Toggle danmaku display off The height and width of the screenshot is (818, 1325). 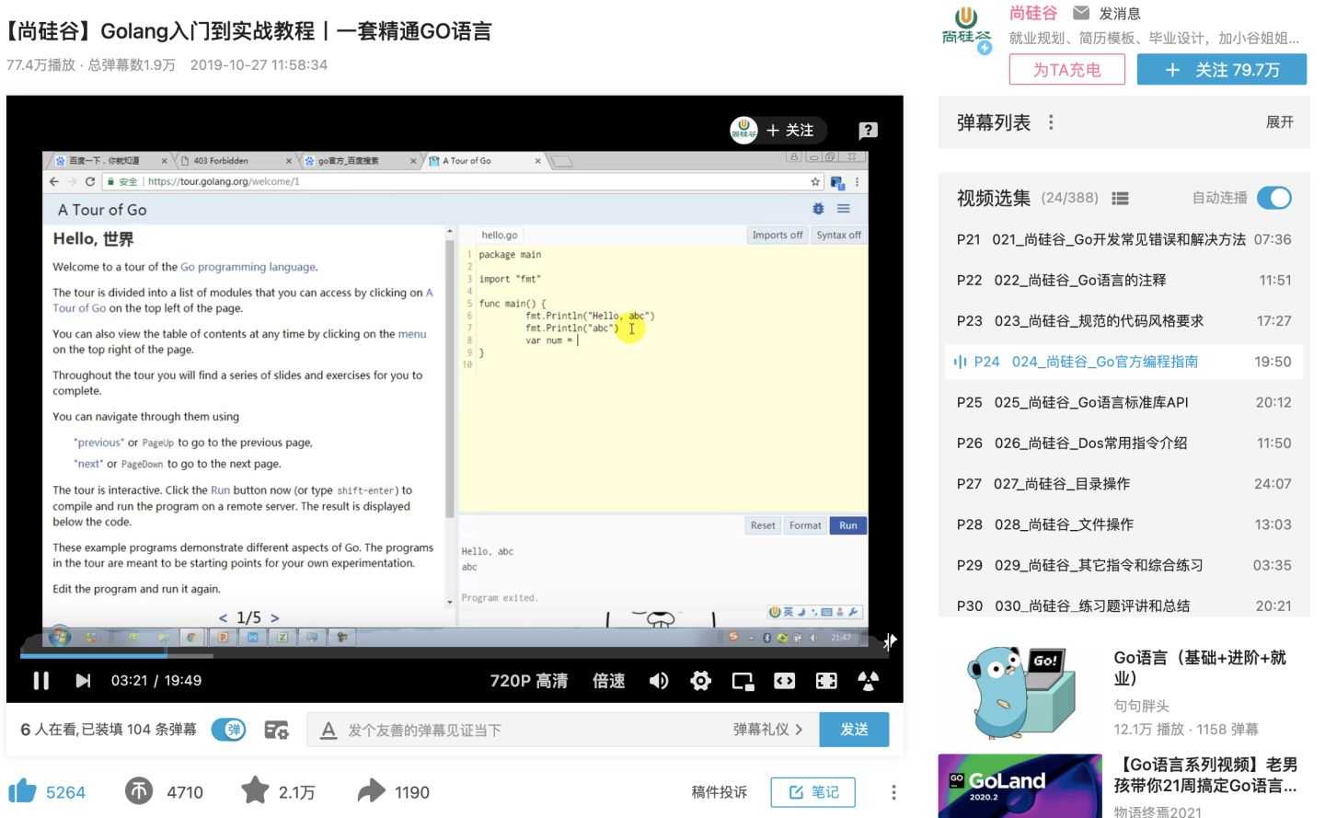pyautogui.click(x=229, y=729)
